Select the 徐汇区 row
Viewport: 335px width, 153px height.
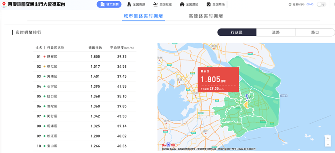point(85,66)
